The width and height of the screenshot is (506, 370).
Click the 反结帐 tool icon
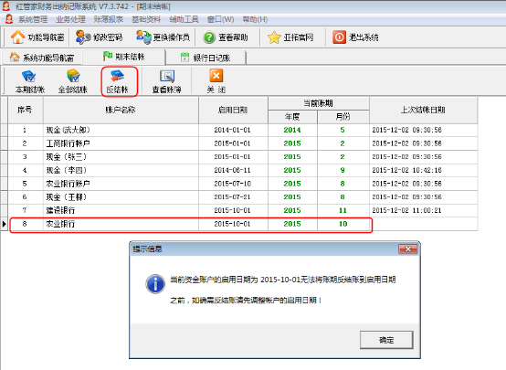pyautogui.click(x=118, y=76)
